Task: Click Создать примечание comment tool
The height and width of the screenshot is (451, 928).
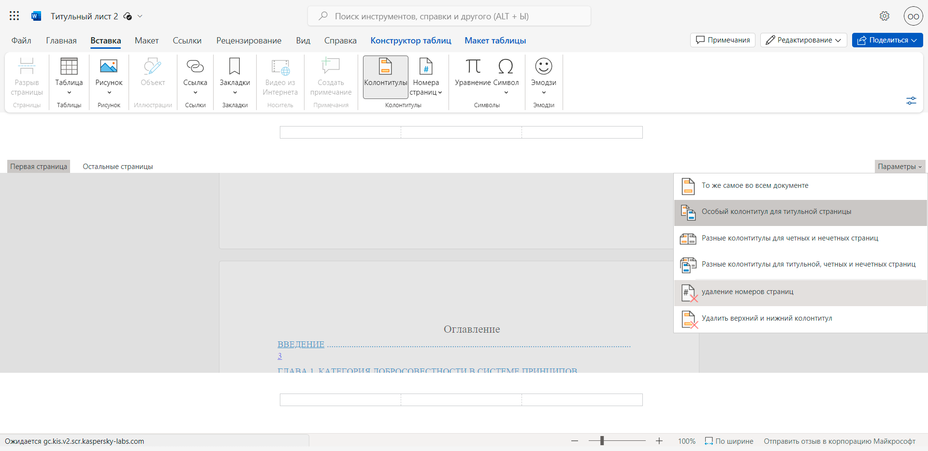Action: coord(331,77)
